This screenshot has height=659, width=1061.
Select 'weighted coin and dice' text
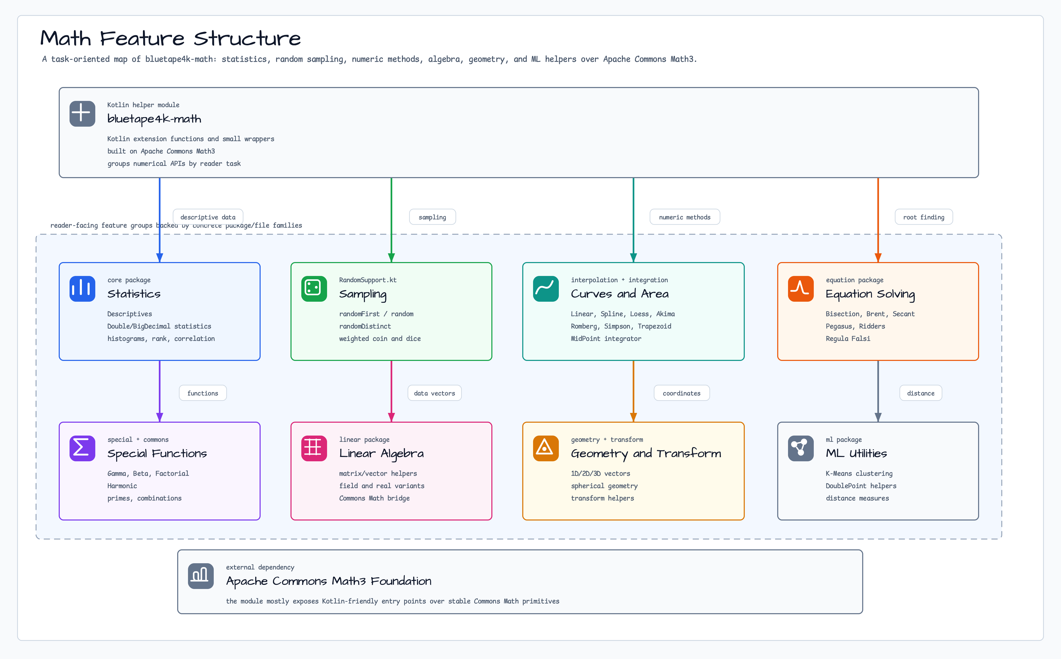tap(380, 339)
